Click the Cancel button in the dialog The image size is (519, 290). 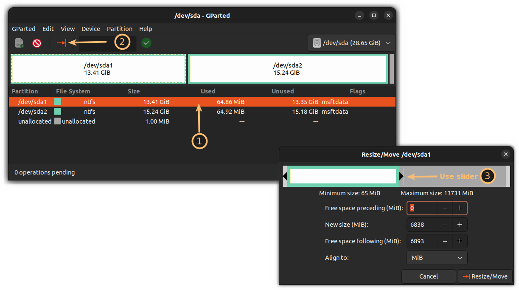(x=429, y=276)
